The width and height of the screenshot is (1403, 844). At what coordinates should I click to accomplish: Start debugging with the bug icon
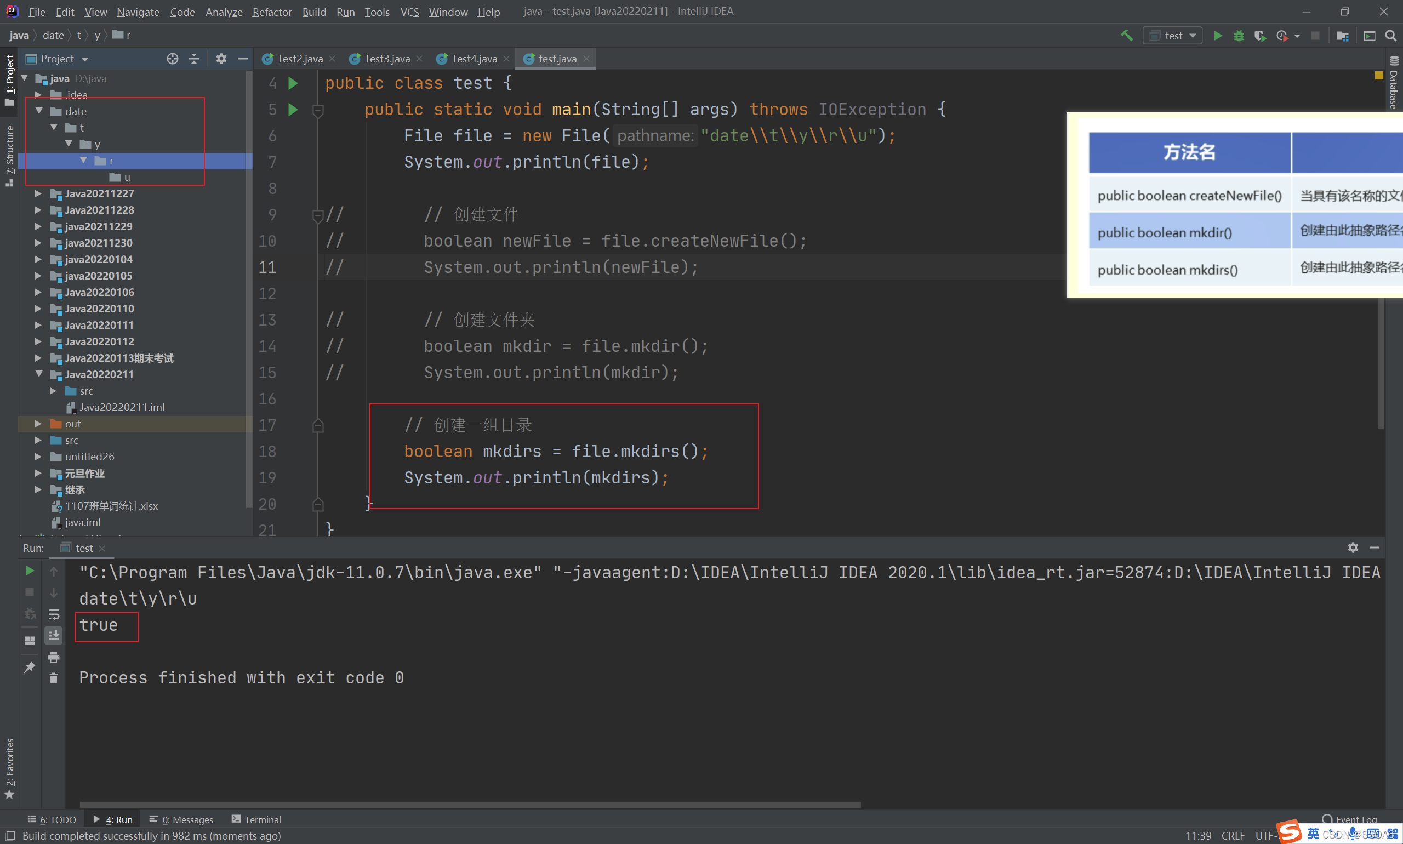coord(1239,35)
